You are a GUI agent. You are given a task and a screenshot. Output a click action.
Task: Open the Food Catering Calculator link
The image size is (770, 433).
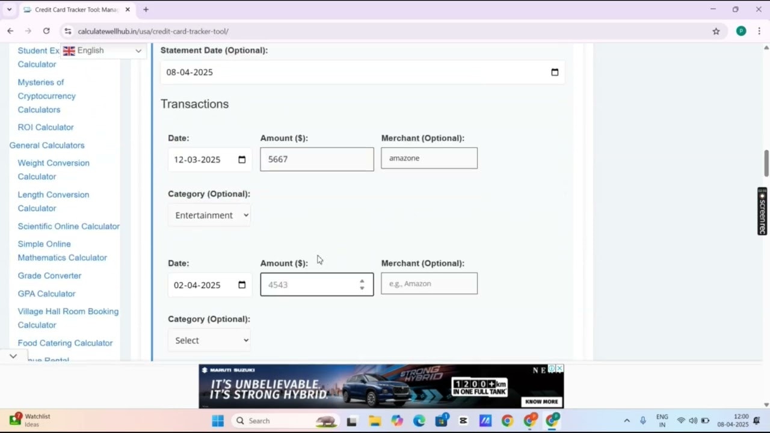pyautogui.click(x=65, y=343)
